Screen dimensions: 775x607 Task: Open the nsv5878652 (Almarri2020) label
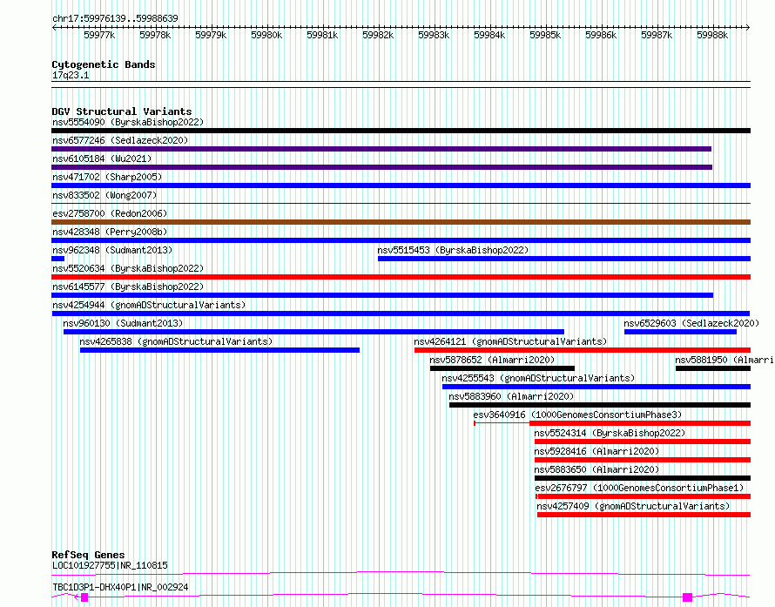(492, 360)
